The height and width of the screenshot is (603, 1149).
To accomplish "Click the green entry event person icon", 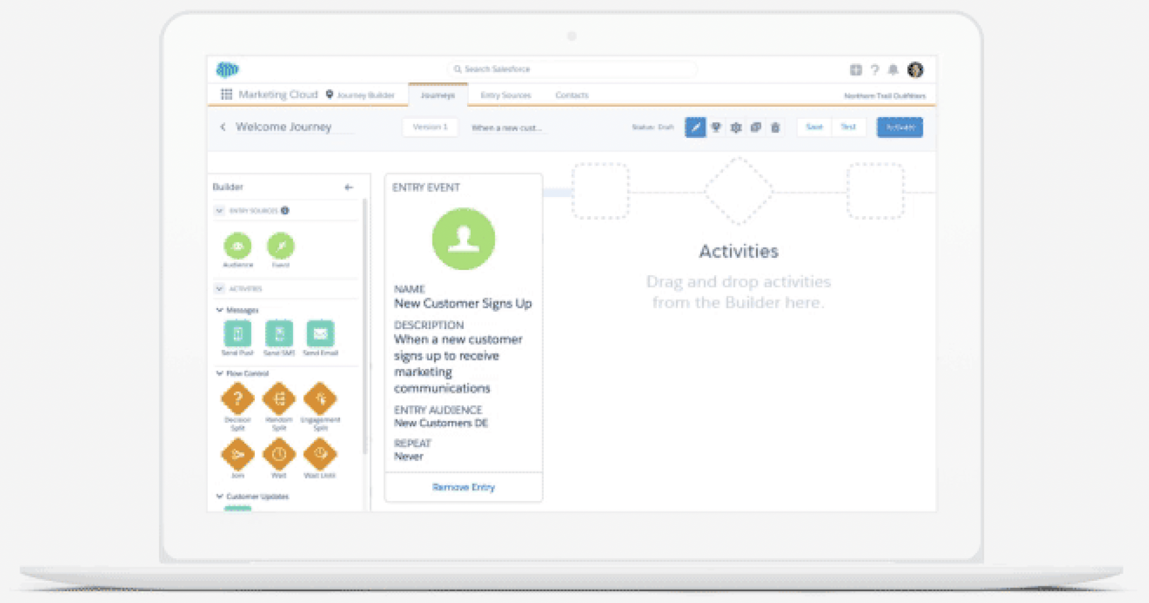I will click(464, 239).
